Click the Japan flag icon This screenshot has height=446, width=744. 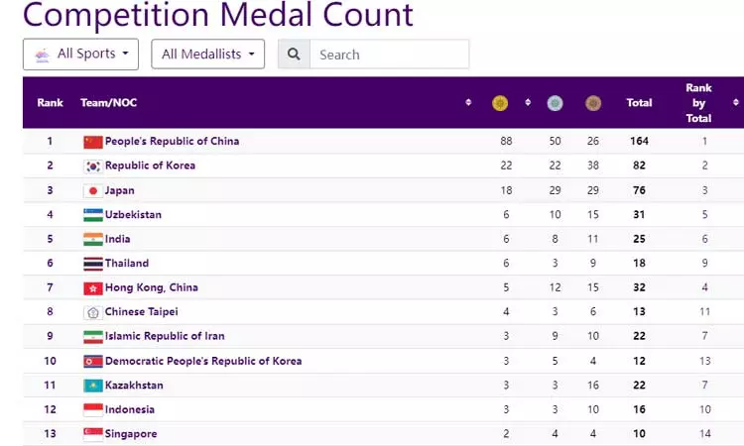(x=93, y=190)
